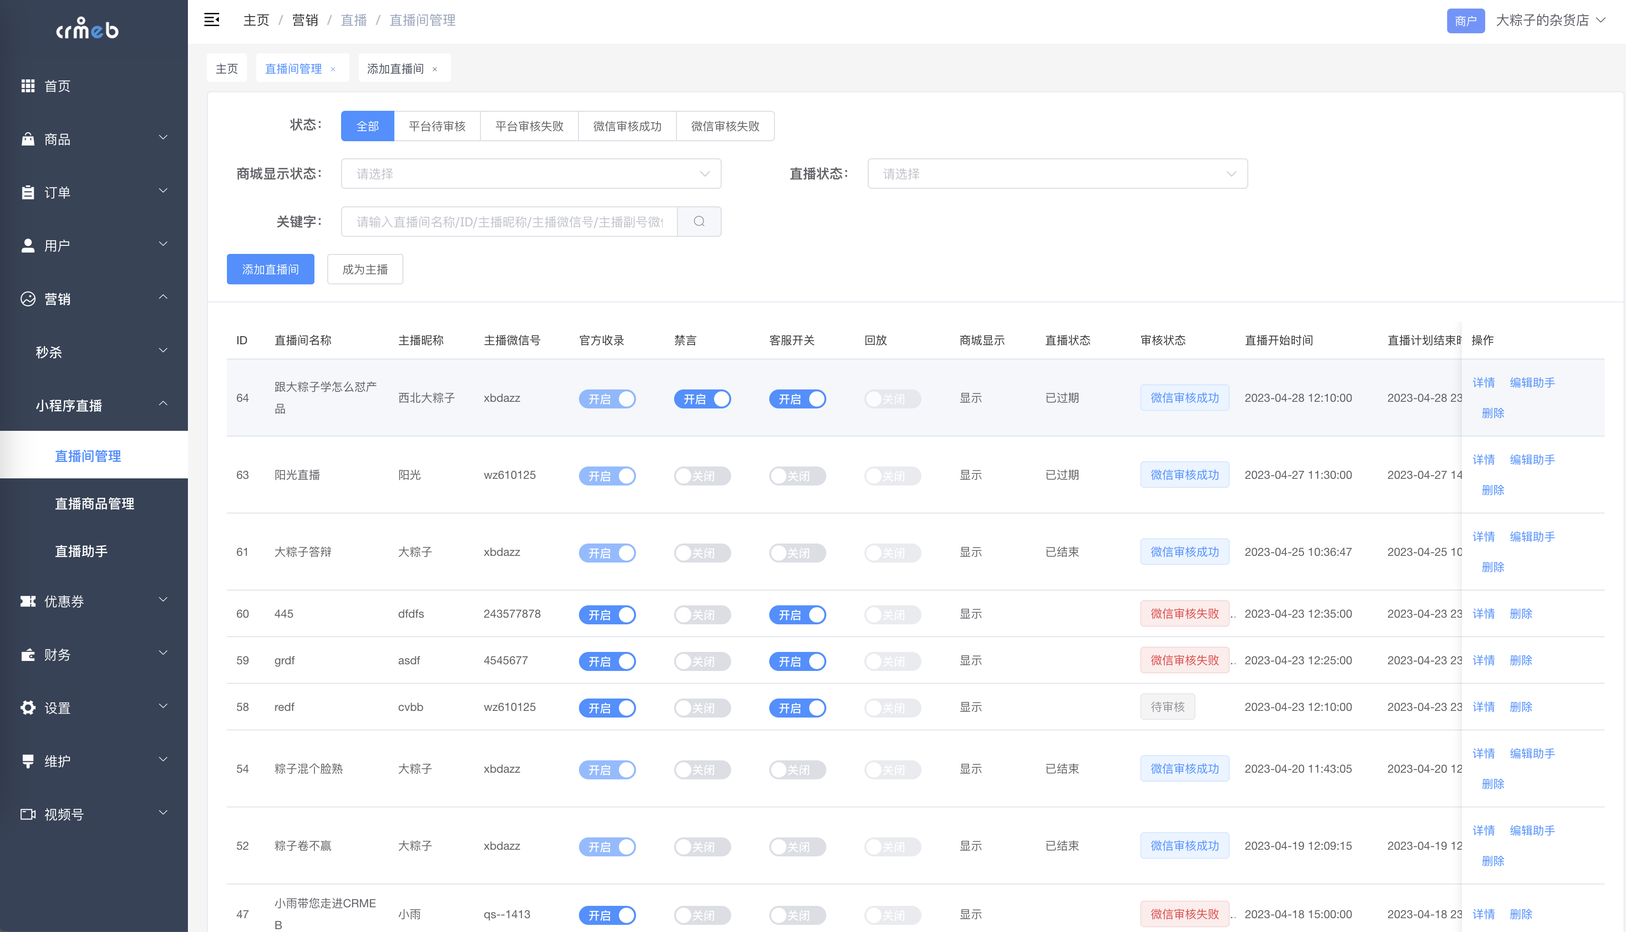Click the 主页 breadcrumb
1626x932 pixels.
[256, 20]
